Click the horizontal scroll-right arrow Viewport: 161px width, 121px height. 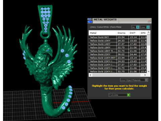[145, 75]
